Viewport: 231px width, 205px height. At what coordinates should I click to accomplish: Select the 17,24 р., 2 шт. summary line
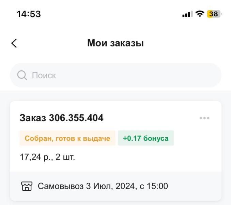[47, 157]
